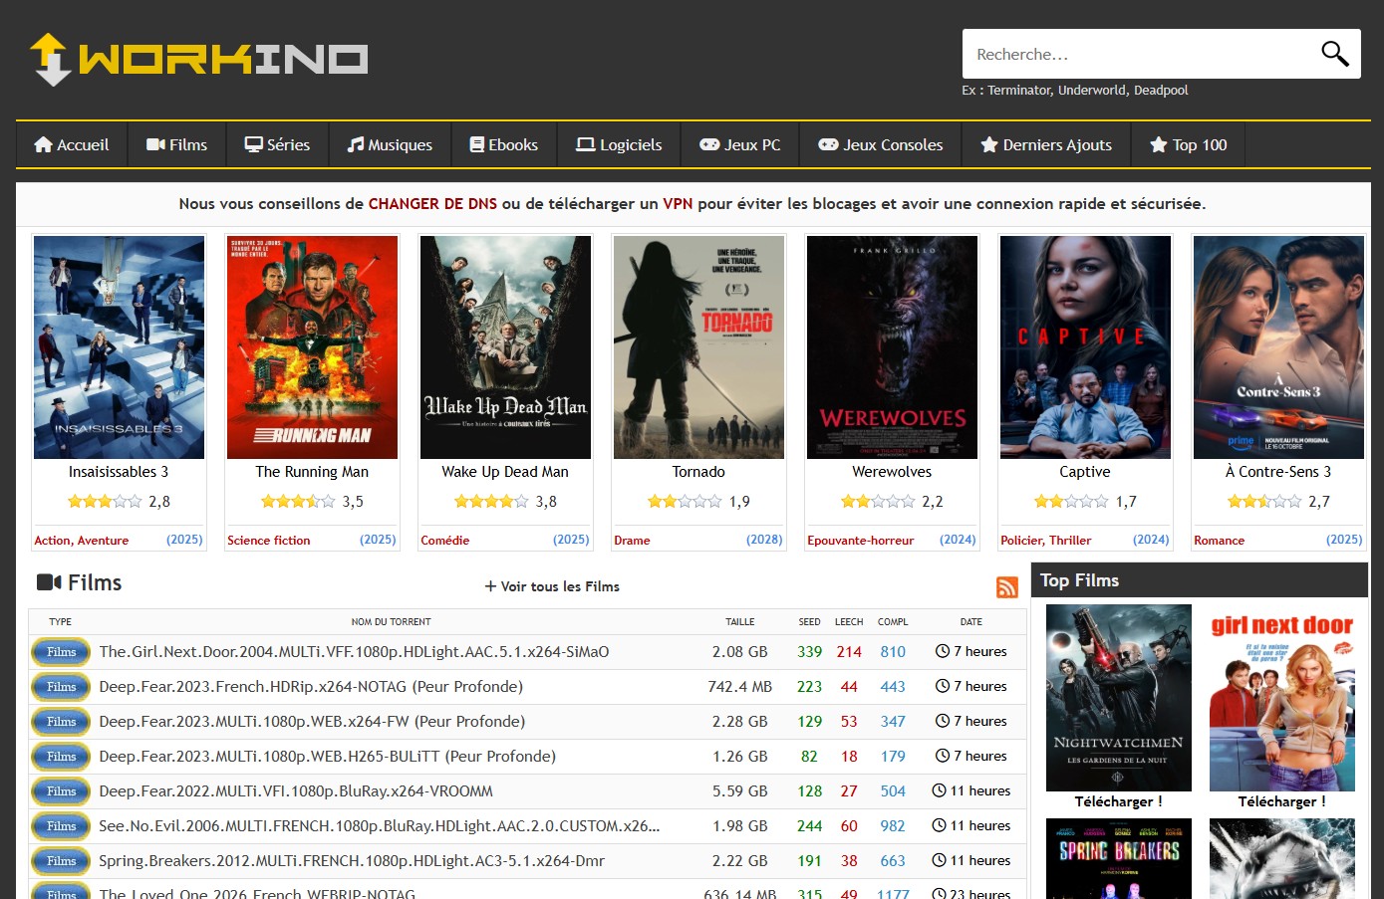The width and height of the screenshot is (1384, 899).
Task: Click The Running Man poster
Action: [313, 347]
